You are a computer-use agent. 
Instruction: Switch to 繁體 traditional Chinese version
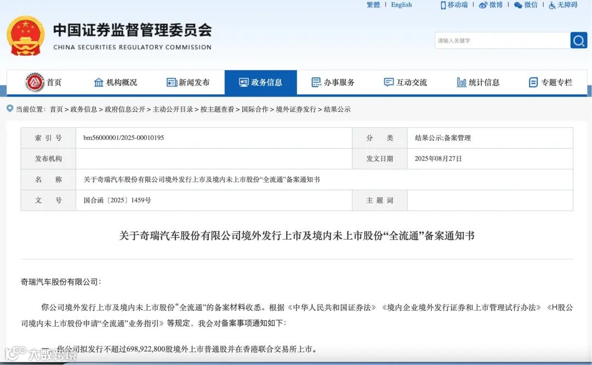pos(373,5)
